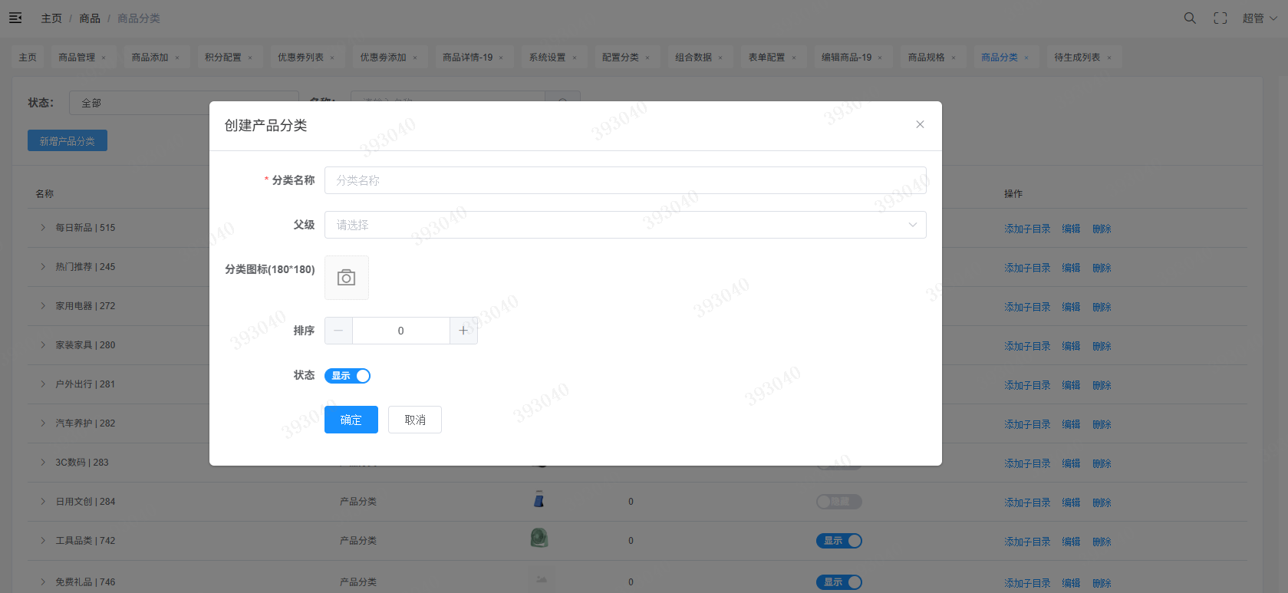This screenshot has width=1288, height=593.
Task: Close the 配置分类 tab
Action: [x=647, y=58]
